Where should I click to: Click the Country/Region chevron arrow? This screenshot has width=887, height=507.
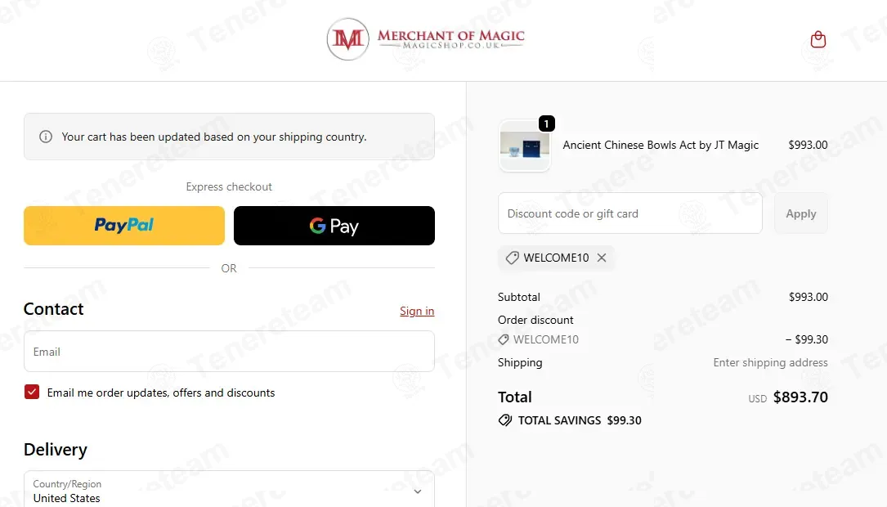pos(418,491)
